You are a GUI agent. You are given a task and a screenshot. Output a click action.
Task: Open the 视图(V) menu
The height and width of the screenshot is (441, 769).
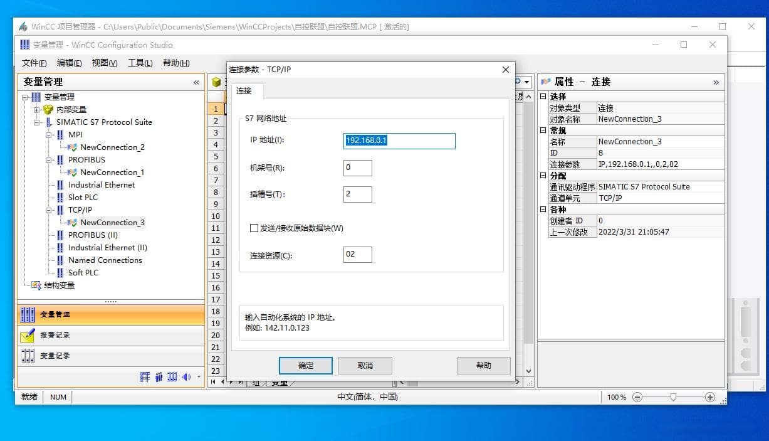pos(105,63)
